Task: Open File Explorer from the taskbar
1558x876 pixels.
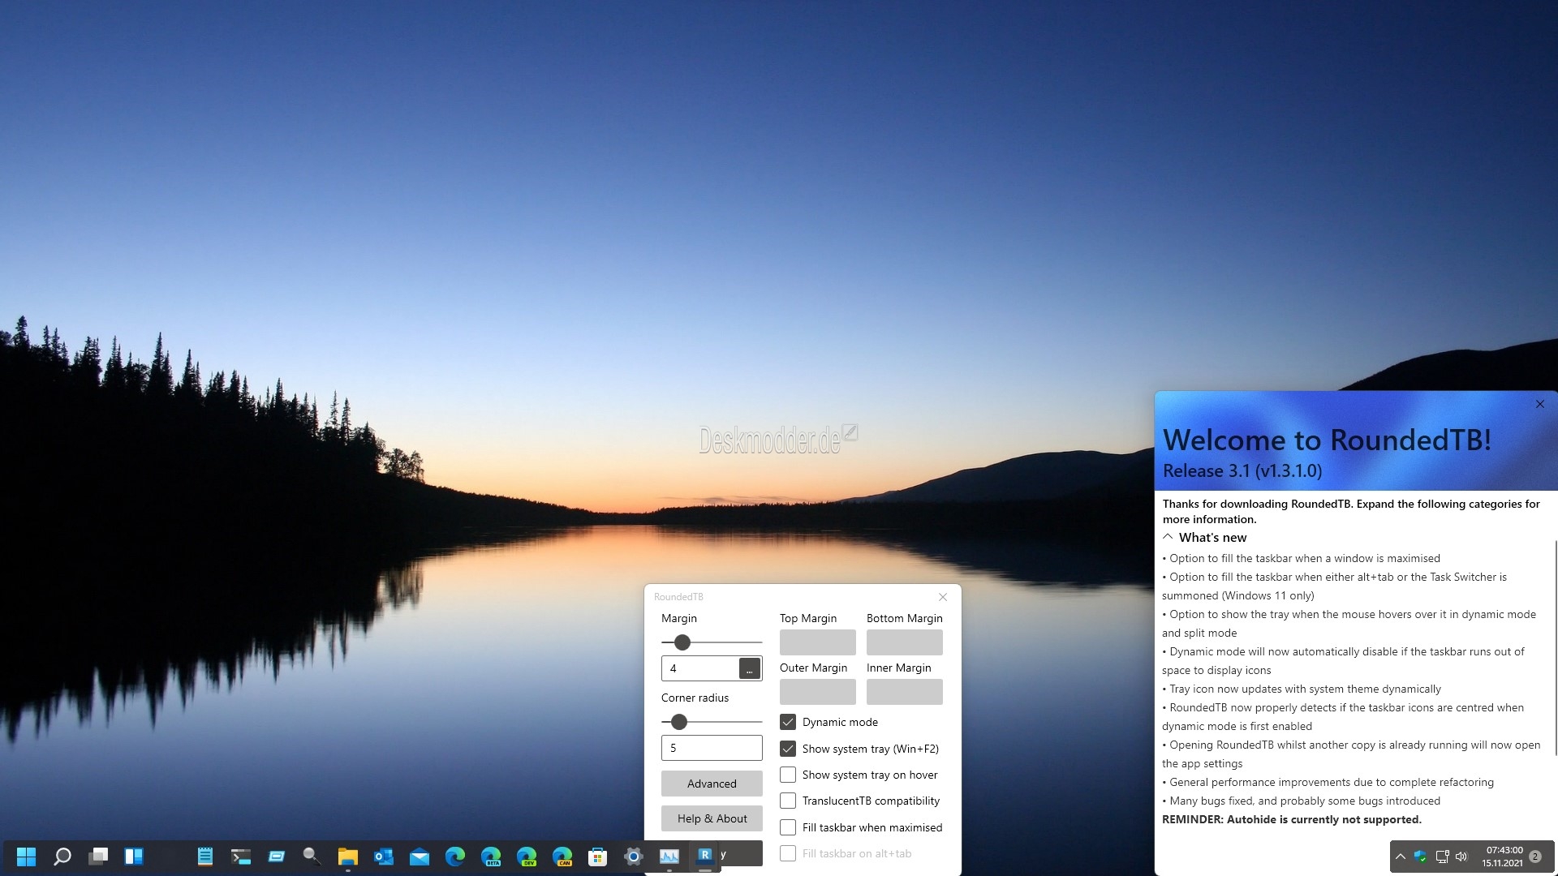Action: pos(348,857)
